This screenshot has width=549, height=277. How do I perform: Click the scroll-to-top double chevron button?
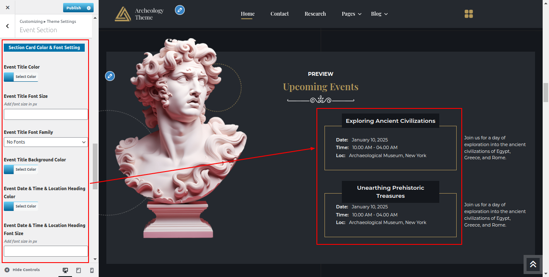[533, 264]
